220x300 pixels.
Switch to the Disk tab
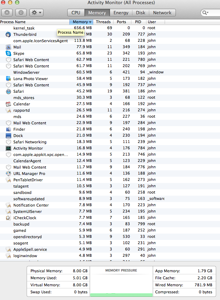[140, 13]
